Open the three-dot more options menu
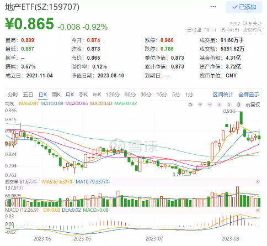Viewport: 267px width, 246px height. [x=213, y=7]
